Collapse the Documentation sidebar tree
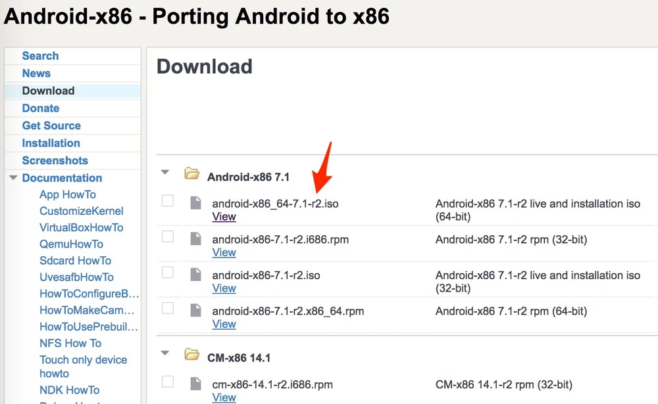658x404 pixels. click(x=13, y=178)
